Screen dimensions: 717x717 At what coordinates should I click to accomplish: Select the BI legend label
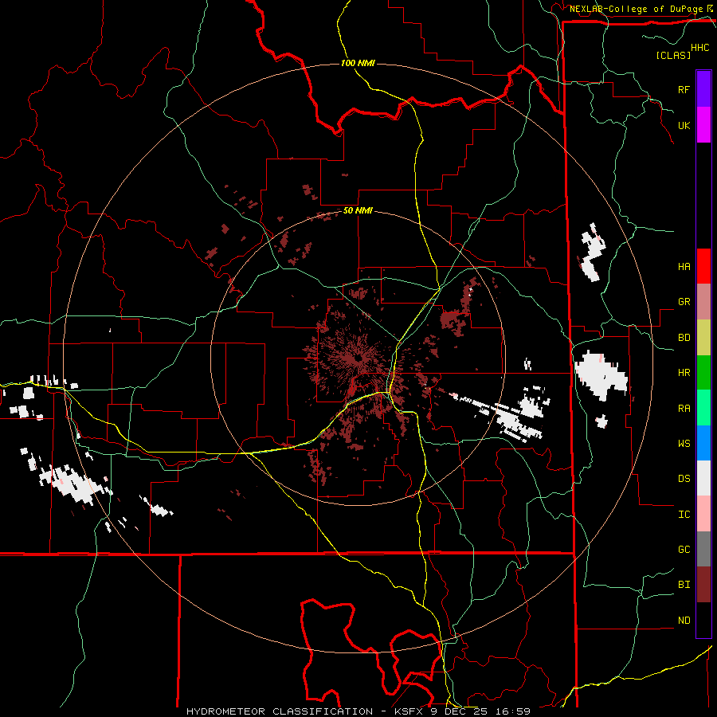click(684, 585)
